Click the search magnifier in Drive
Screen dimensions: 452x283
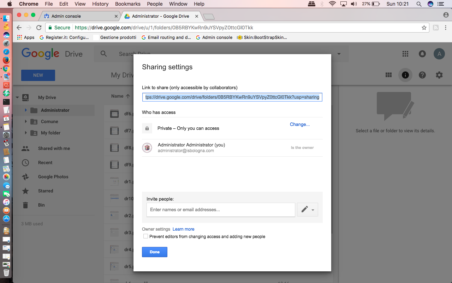tap(103, 54)
